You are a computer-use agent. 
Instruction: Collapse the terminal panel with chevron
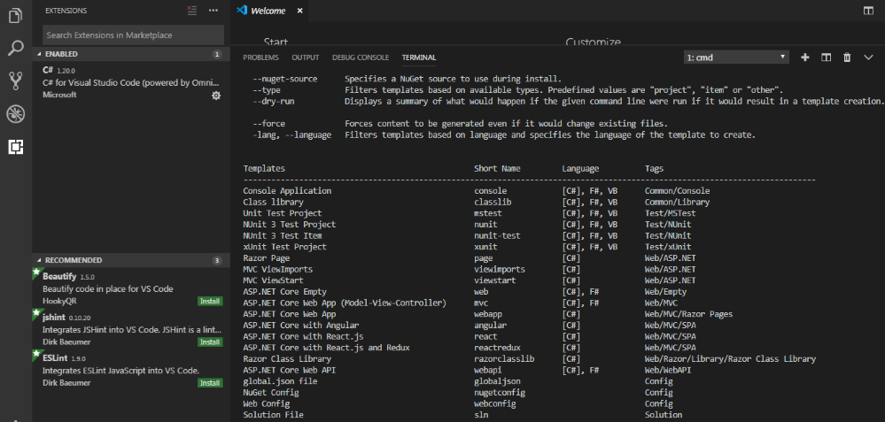click(x=869, y=58)
